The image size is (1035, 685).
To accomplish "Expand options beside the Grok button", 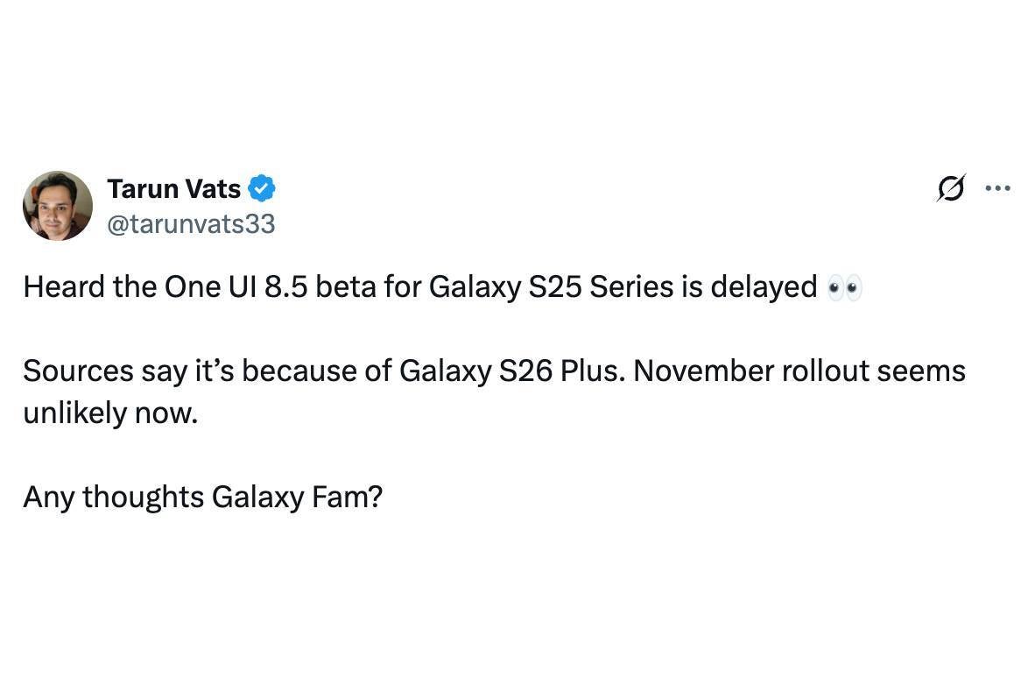I will pyautogui.click(x=998, y=187).
